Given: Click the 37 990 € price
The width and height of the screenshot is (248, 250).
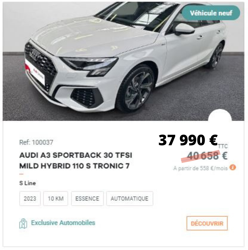Looking at the screenshot, I should click(188, 140).
